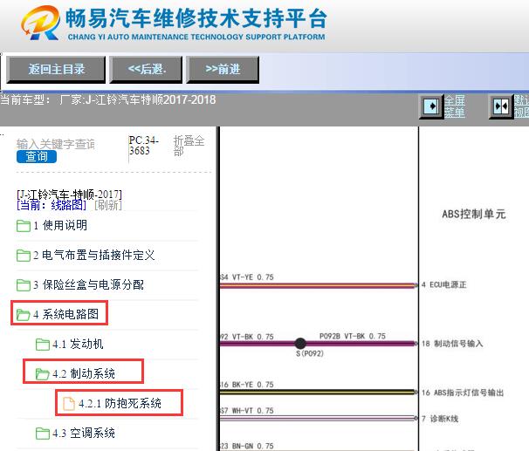529x451 pixels.
Task: Go back with <<后退 button
Action: click(146, 70)
